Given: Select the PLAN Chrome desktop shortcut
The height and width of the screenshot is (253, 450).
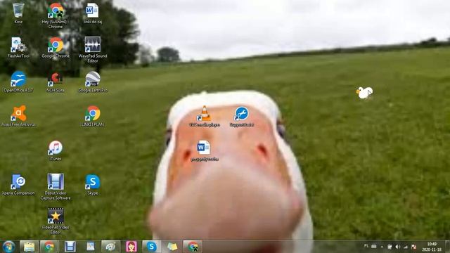Looking at the screenshot, I should 92,116.
